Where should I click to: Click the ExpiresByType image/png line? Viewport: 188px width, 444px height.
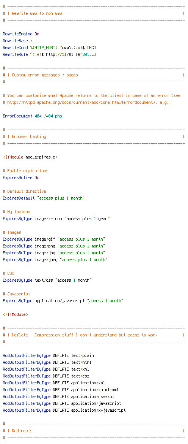pyautogui.click(x=54, y=246)
